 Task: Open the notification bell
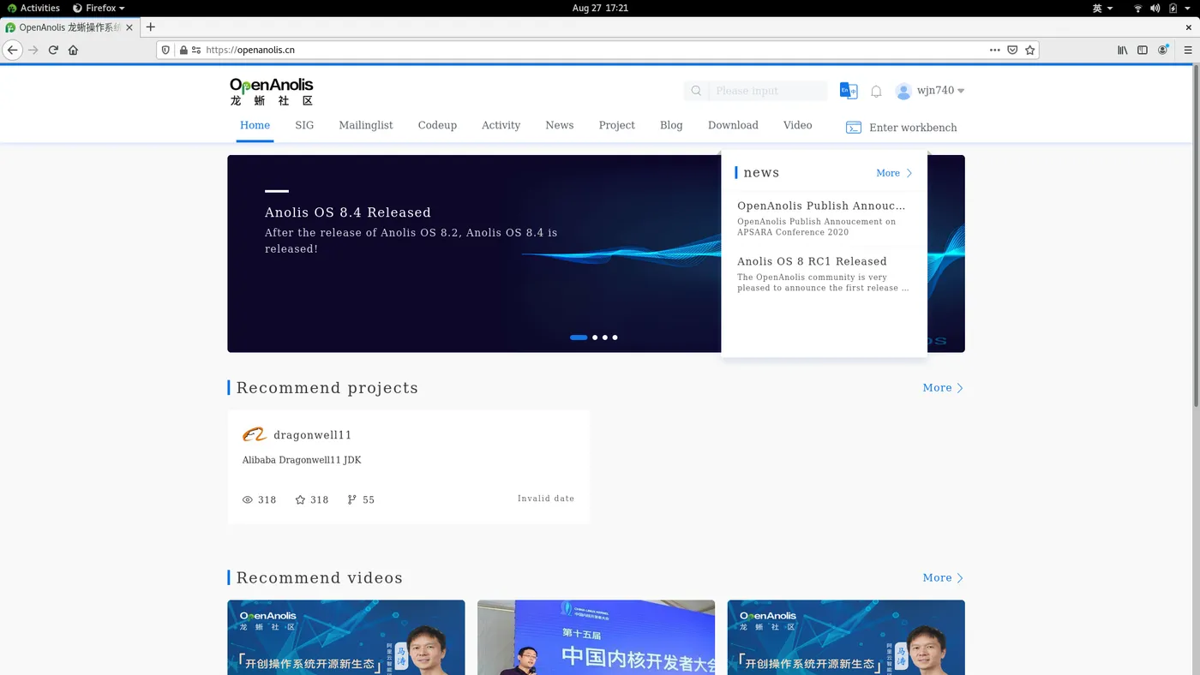click(x=876, y=91)
